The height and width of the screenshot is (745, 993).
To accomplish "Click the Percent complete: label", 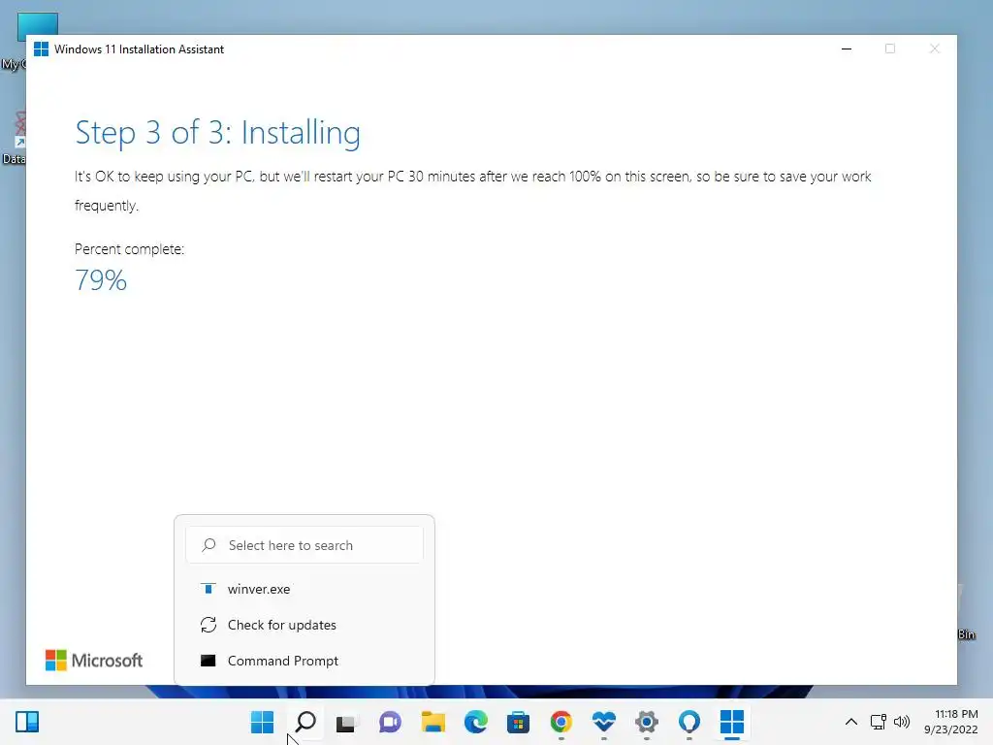I will pyautogui.click(x=129, y=249).
